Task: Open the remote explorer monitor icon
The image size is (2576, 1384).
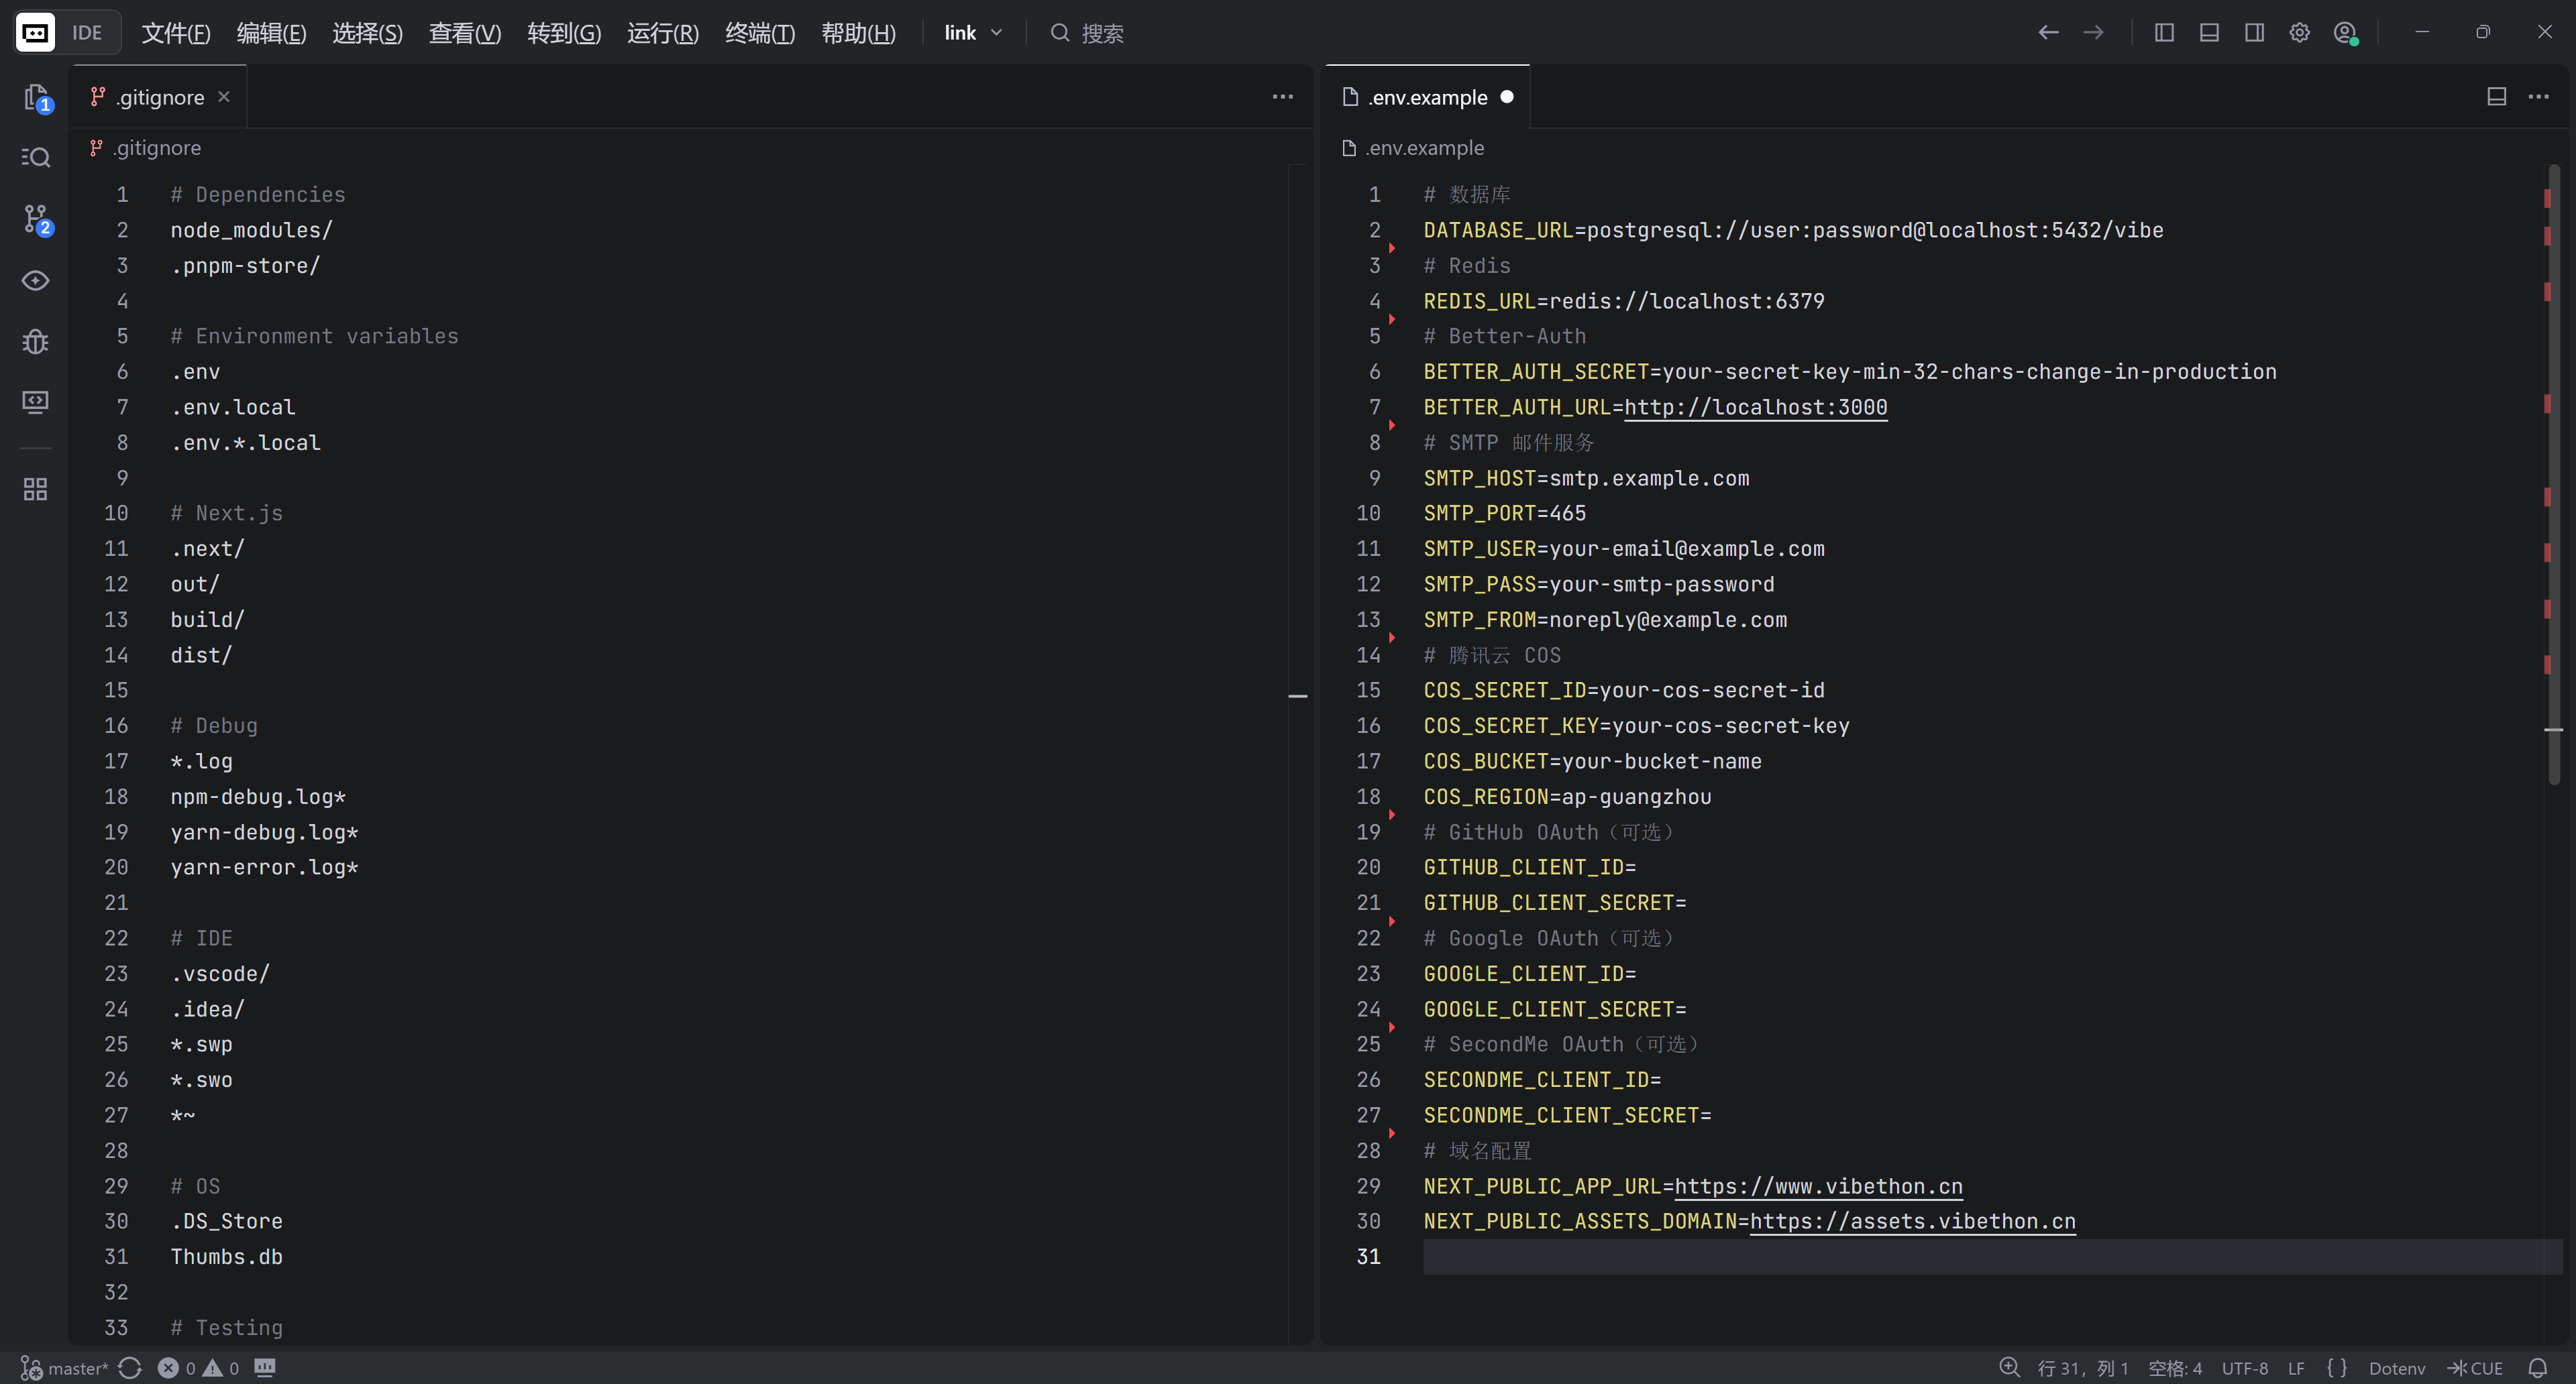Action: click(36, 402)
